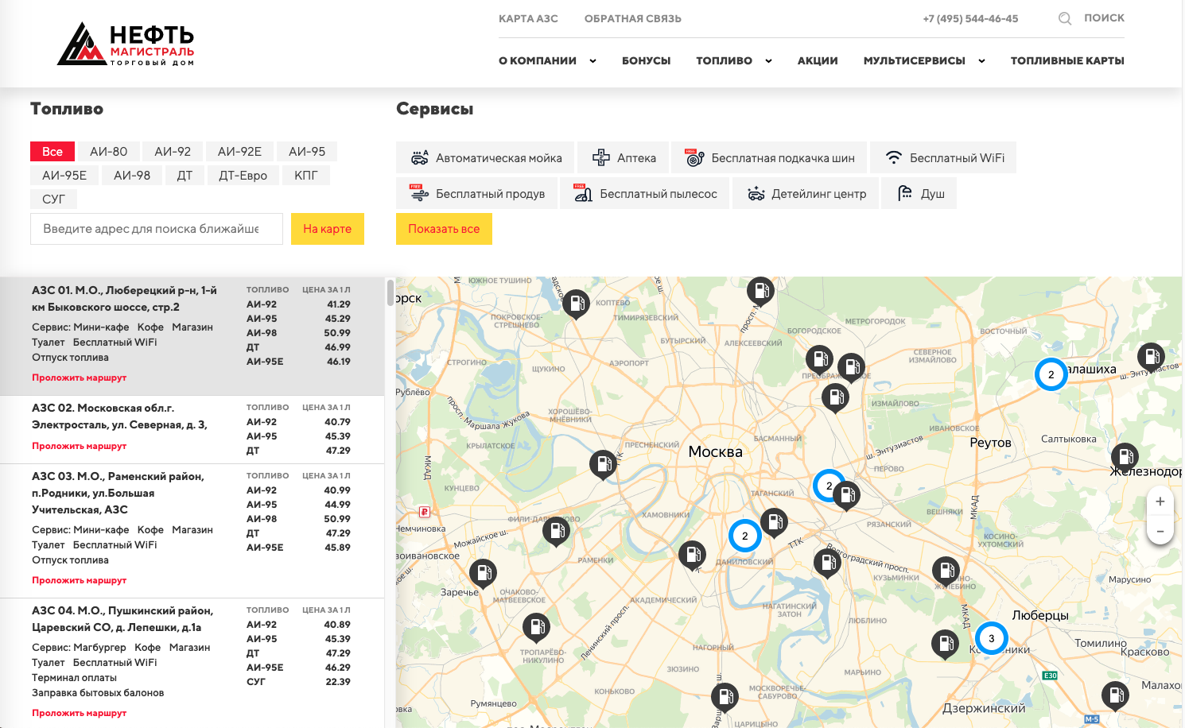
Task: Click the WiFi signal icon
Action: pyautogui.click(x=894, y=157)
